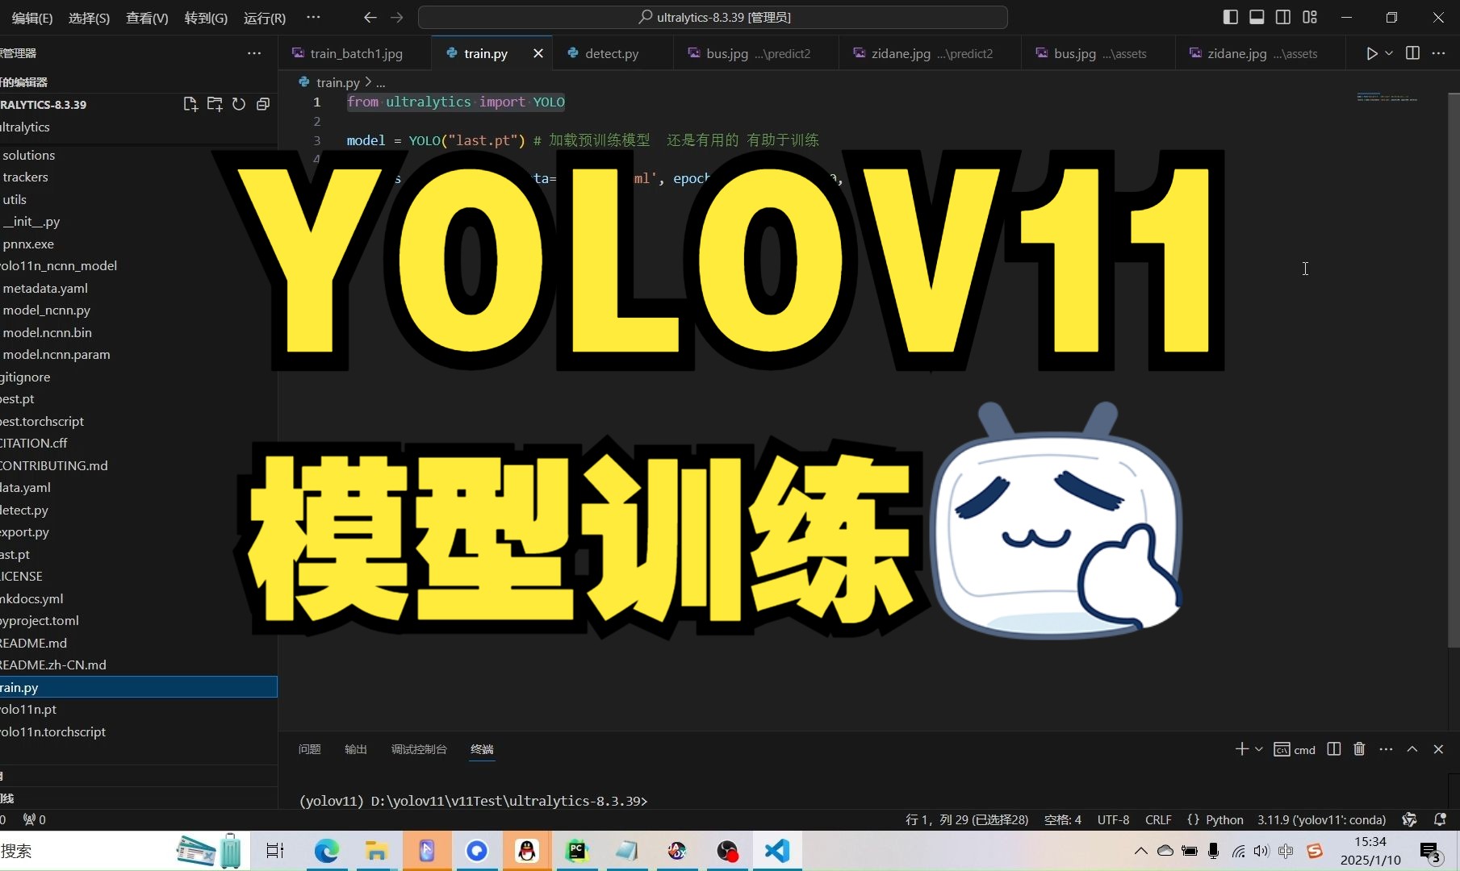The height and width of the screenshot is (871, 1460).
Task: Open README.zh-CN.md file
Action: [x=139, y=665]
